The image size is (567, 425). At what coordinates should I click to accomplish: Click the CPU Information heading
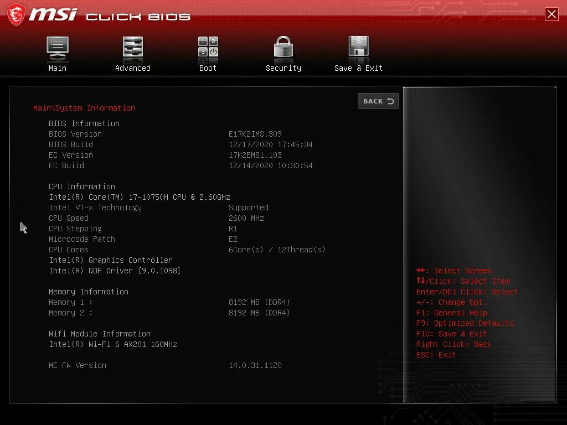[82, 186]
